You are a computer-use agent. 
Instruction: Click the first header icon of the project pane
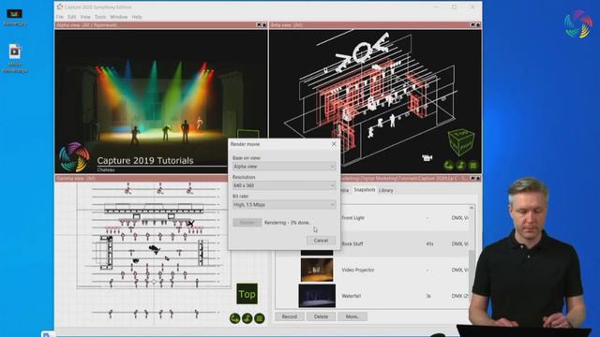(x=472, y=179)
